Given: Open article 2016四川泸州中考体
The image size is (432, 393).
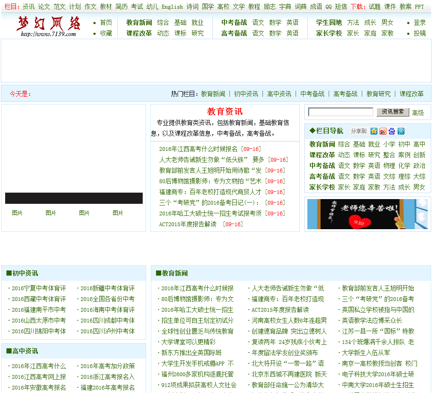Looking at the screenshot, I should [x=107, y=332].
